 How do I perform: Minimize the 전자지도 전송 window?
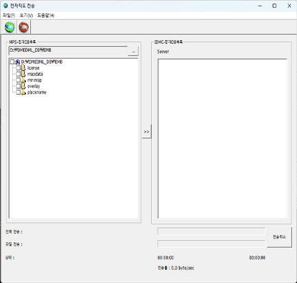coord(260,6)
